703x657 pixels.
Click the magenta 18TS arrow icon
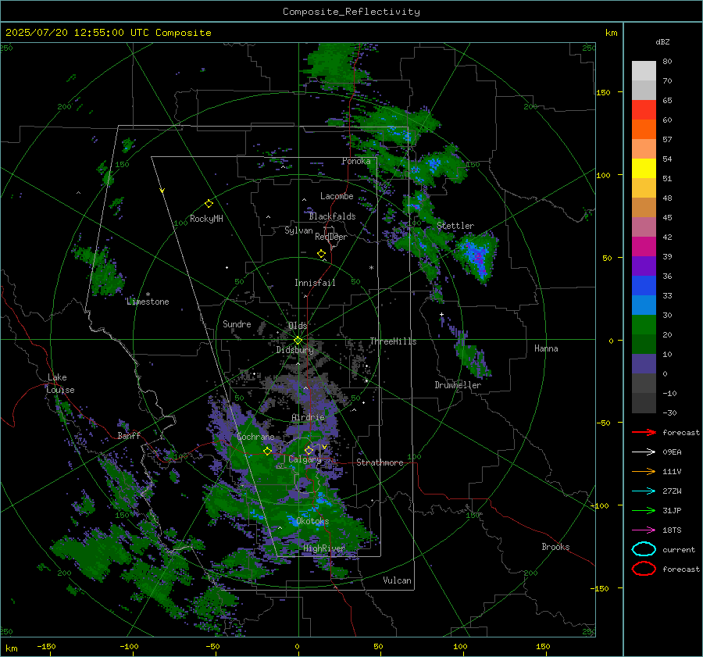coord(644,530)
